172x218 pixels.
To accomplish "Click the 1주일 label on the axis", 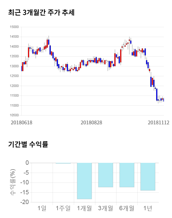I will 63,208.
